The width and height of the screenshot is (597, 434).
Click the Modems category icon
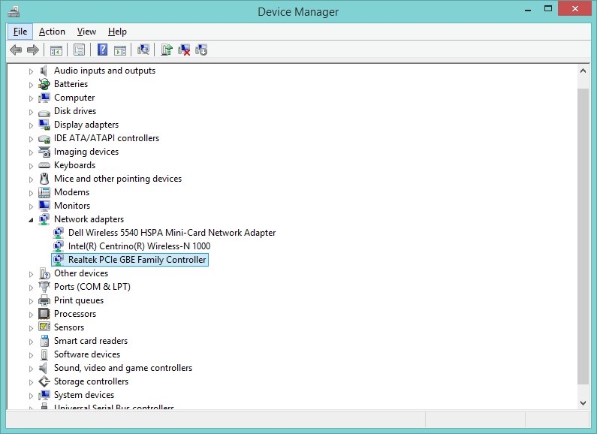pos(44,192)
